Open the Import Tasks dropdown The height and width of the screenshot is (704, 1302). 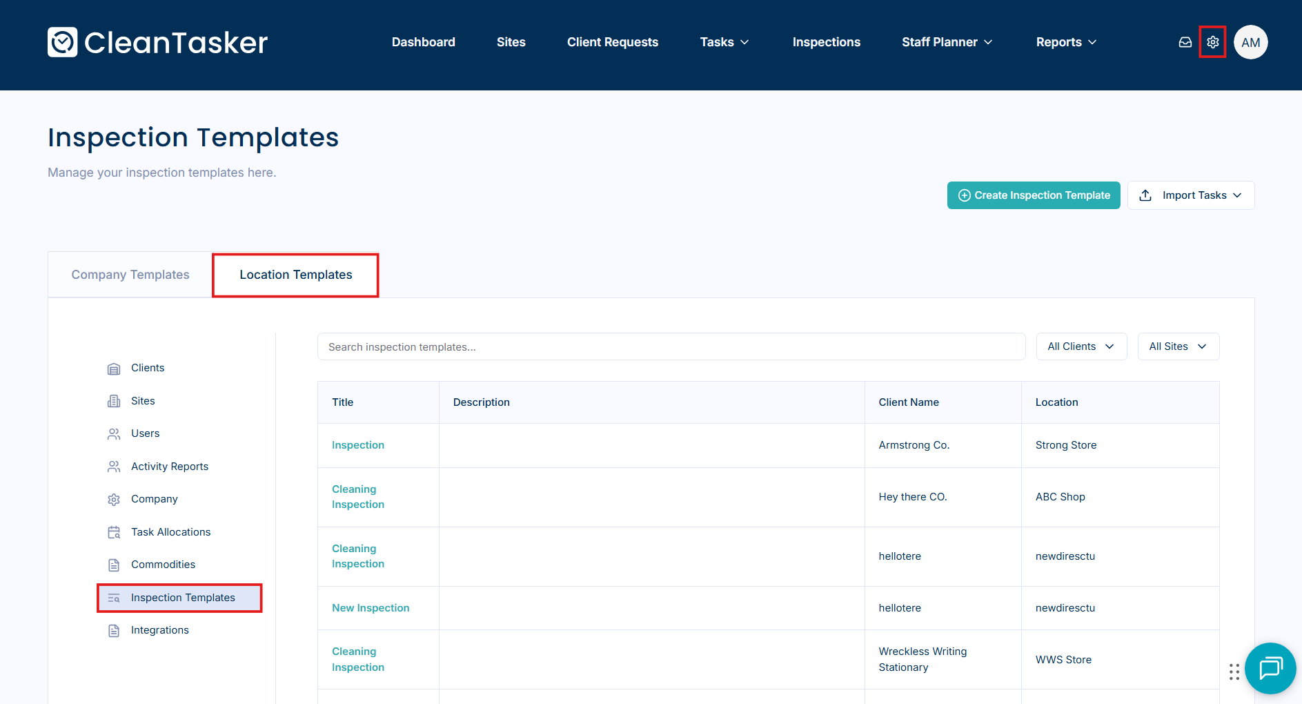click(1191, 195)
